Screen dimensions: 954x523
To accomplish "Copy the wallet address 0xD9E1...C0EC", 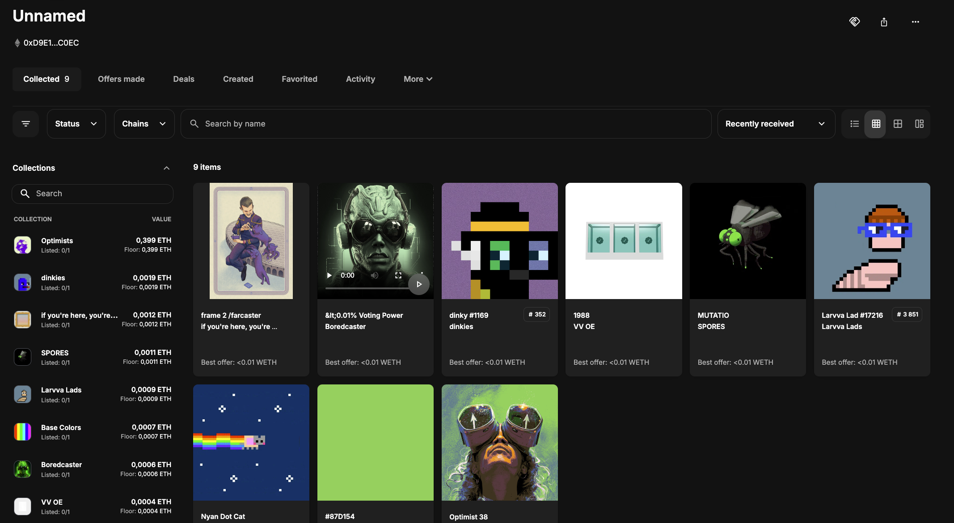I will (51, 43).
